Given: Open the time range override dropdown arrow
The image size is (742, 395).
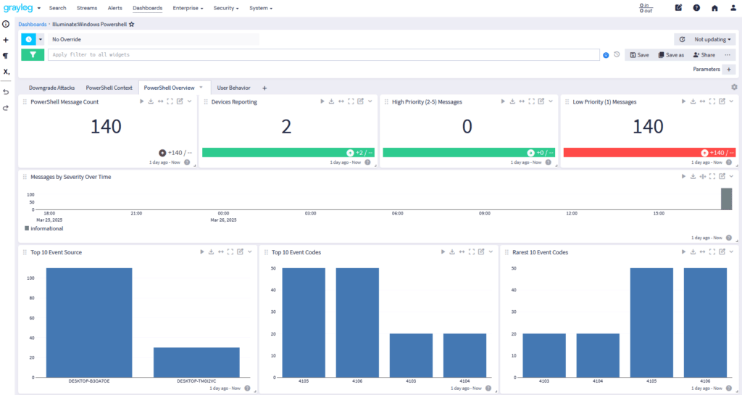Looking at the screenshot, I should click(41, 39).
